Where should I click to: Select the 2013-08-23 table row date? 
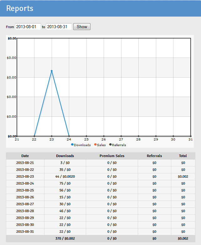click(x=25, y=176)
